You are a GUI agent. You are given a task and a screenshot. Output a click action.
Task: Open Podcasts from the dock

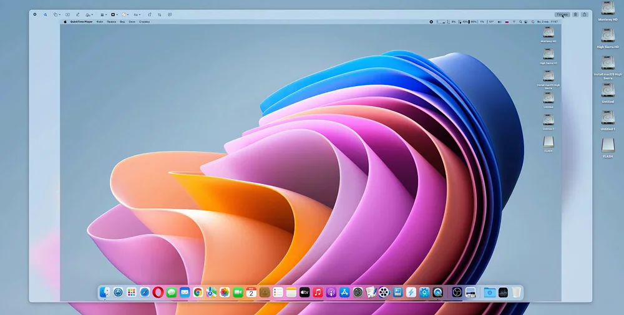click(331, 293)
